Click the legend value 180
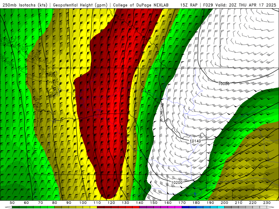 (x=196, y=203)
